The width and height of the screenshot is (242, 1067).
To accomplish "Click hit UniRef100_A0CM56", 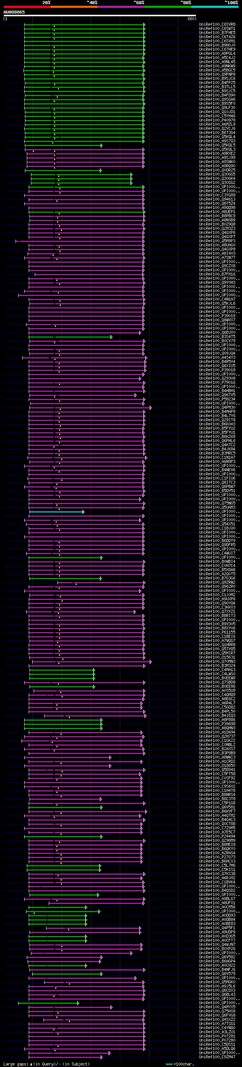I will tap(217, 907).
